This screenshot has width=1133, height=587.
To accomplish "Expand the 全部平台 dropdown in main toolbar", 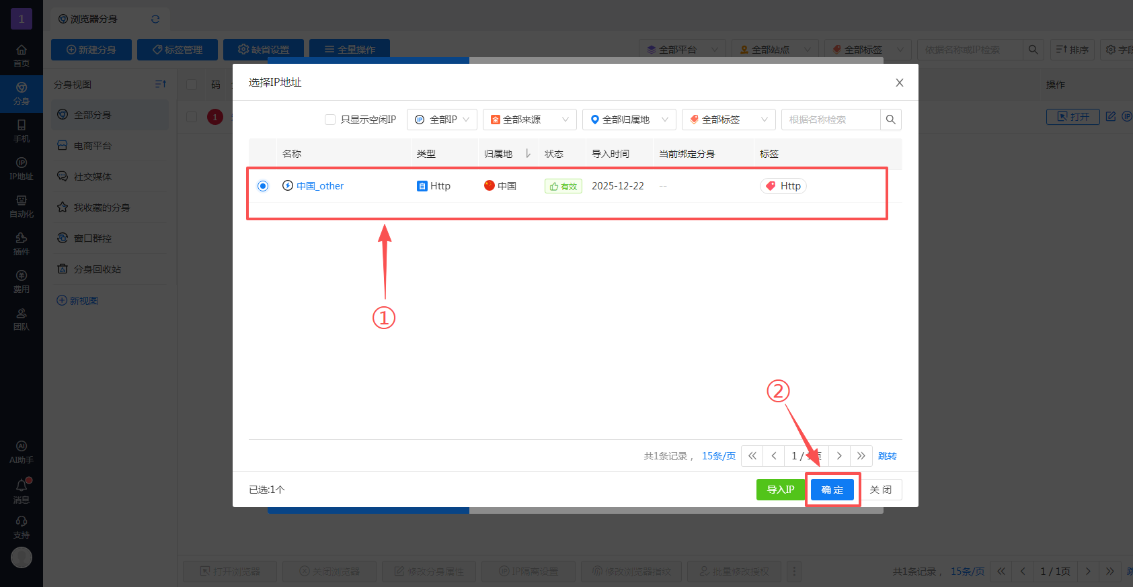I will 682,50.
